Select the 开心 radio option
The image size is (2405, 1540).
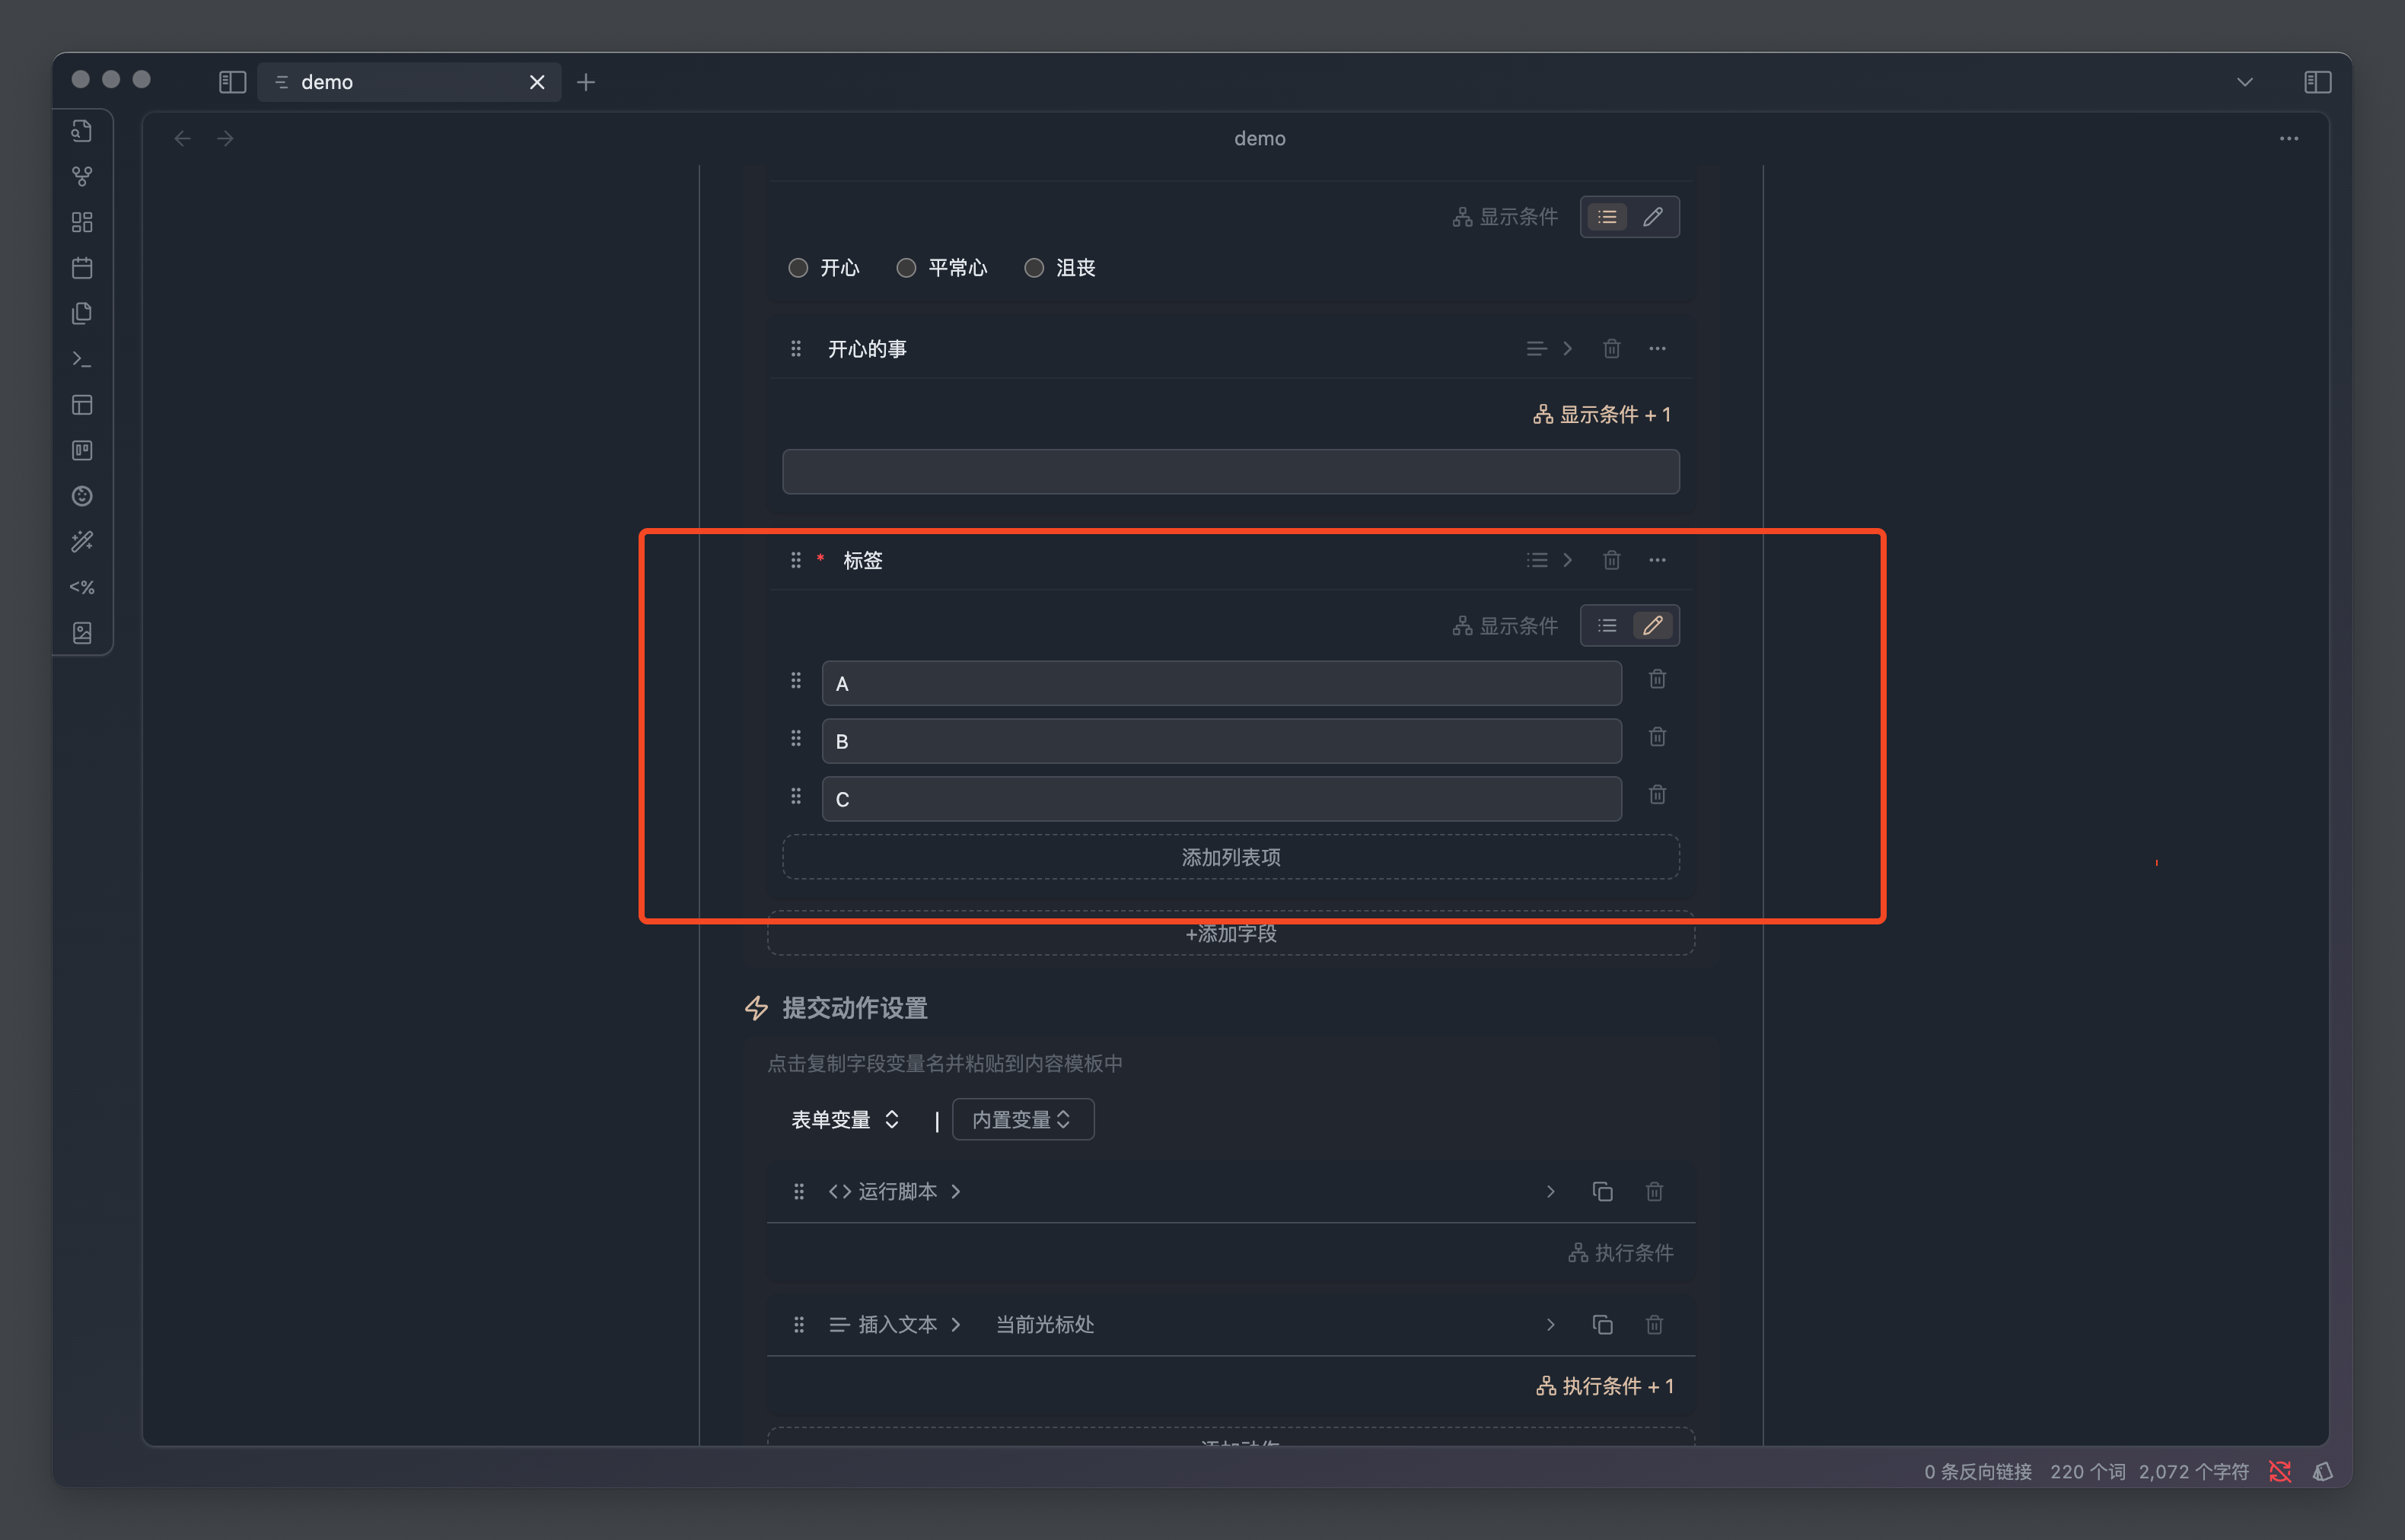(798, 268)
